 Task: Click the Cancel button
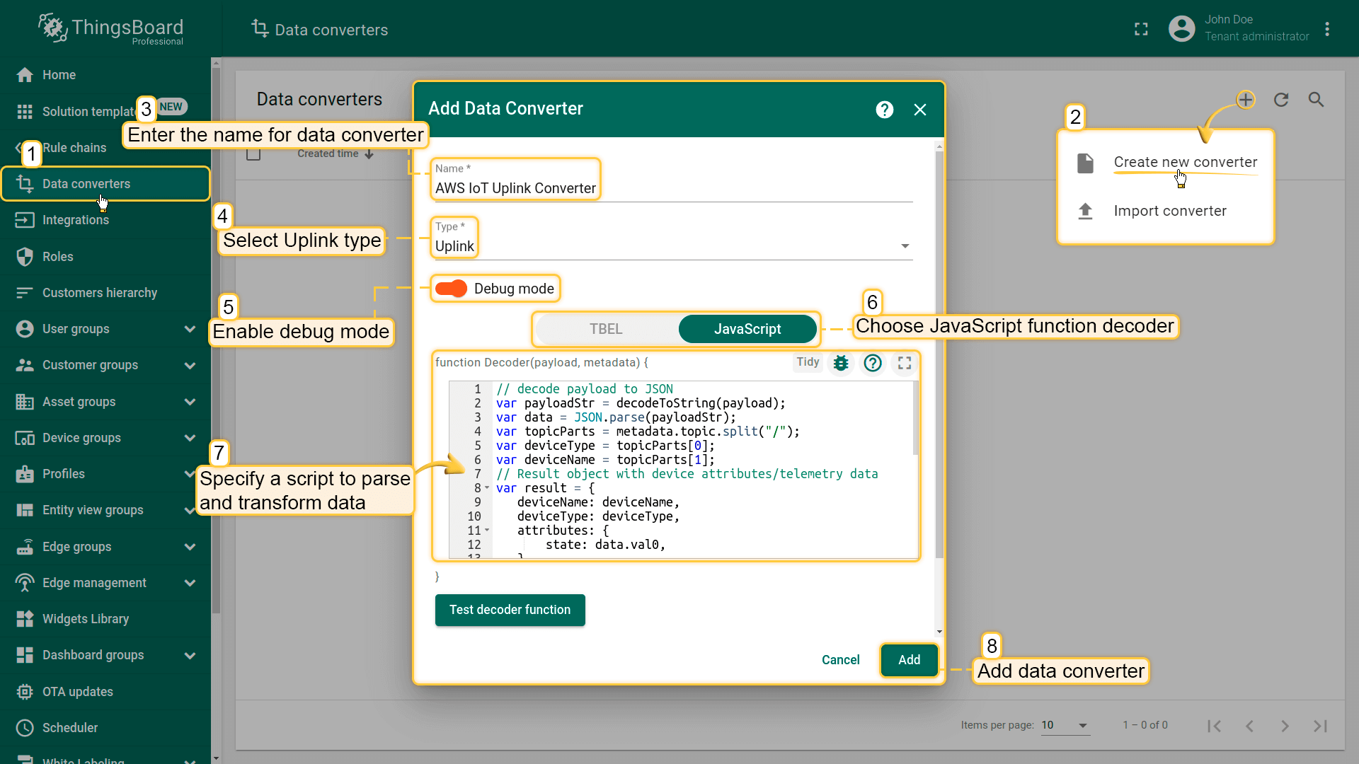(x=840, y=660)
